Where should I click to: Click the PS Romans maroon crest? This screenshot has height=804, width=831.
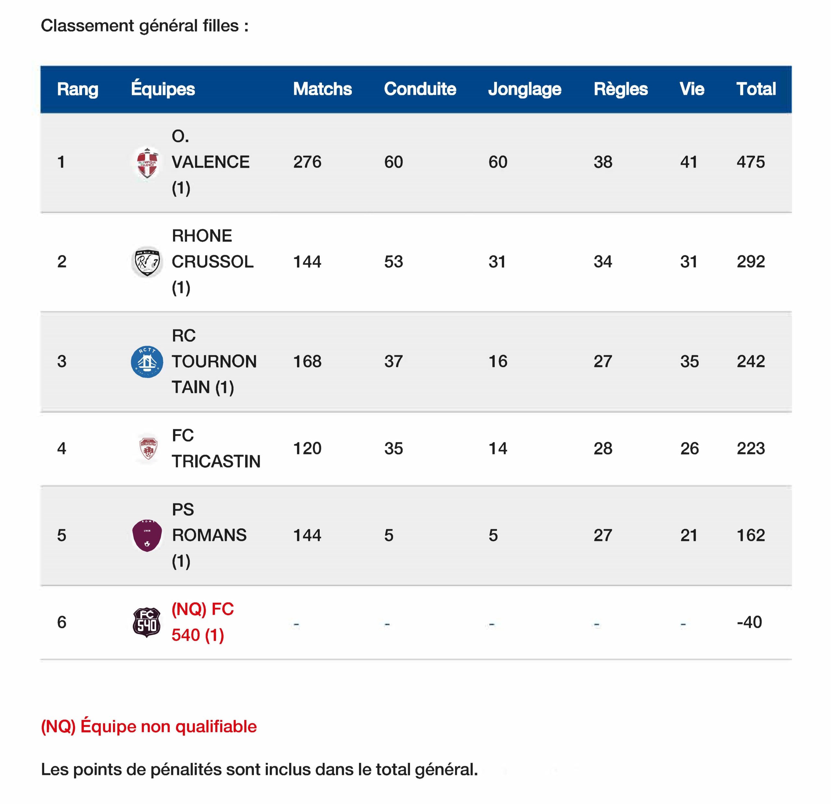point(147,535)
